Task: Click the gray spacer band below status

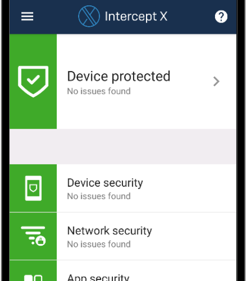Action: pyautogui.click(x=123, y=147)
